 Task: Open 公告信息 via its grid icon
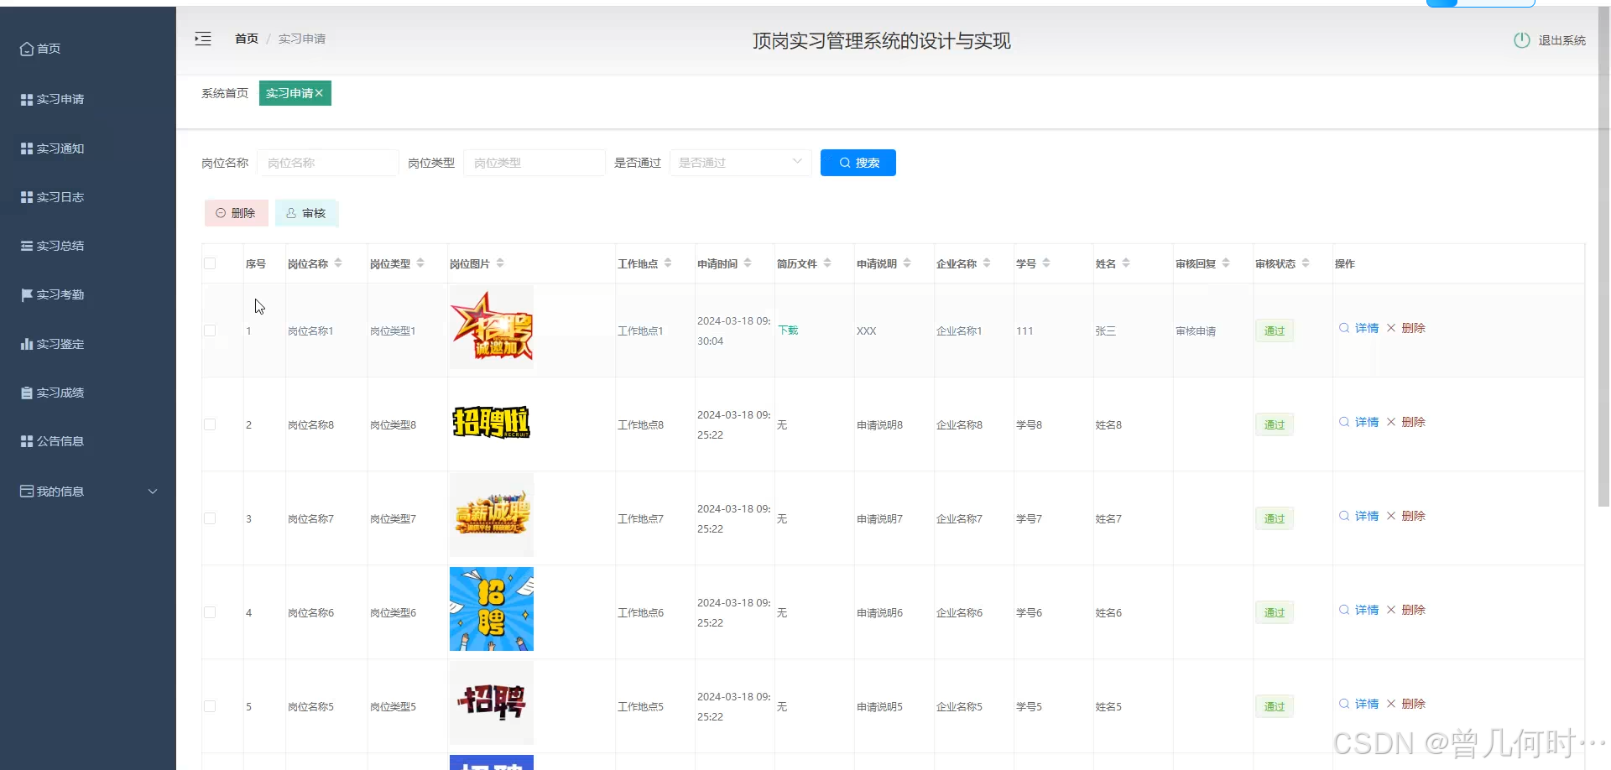pos(26,440)
